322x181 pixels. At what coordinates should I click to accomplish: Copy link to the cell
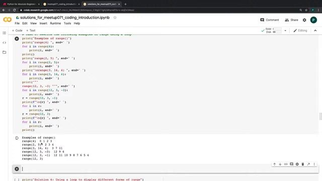[286, 164]
